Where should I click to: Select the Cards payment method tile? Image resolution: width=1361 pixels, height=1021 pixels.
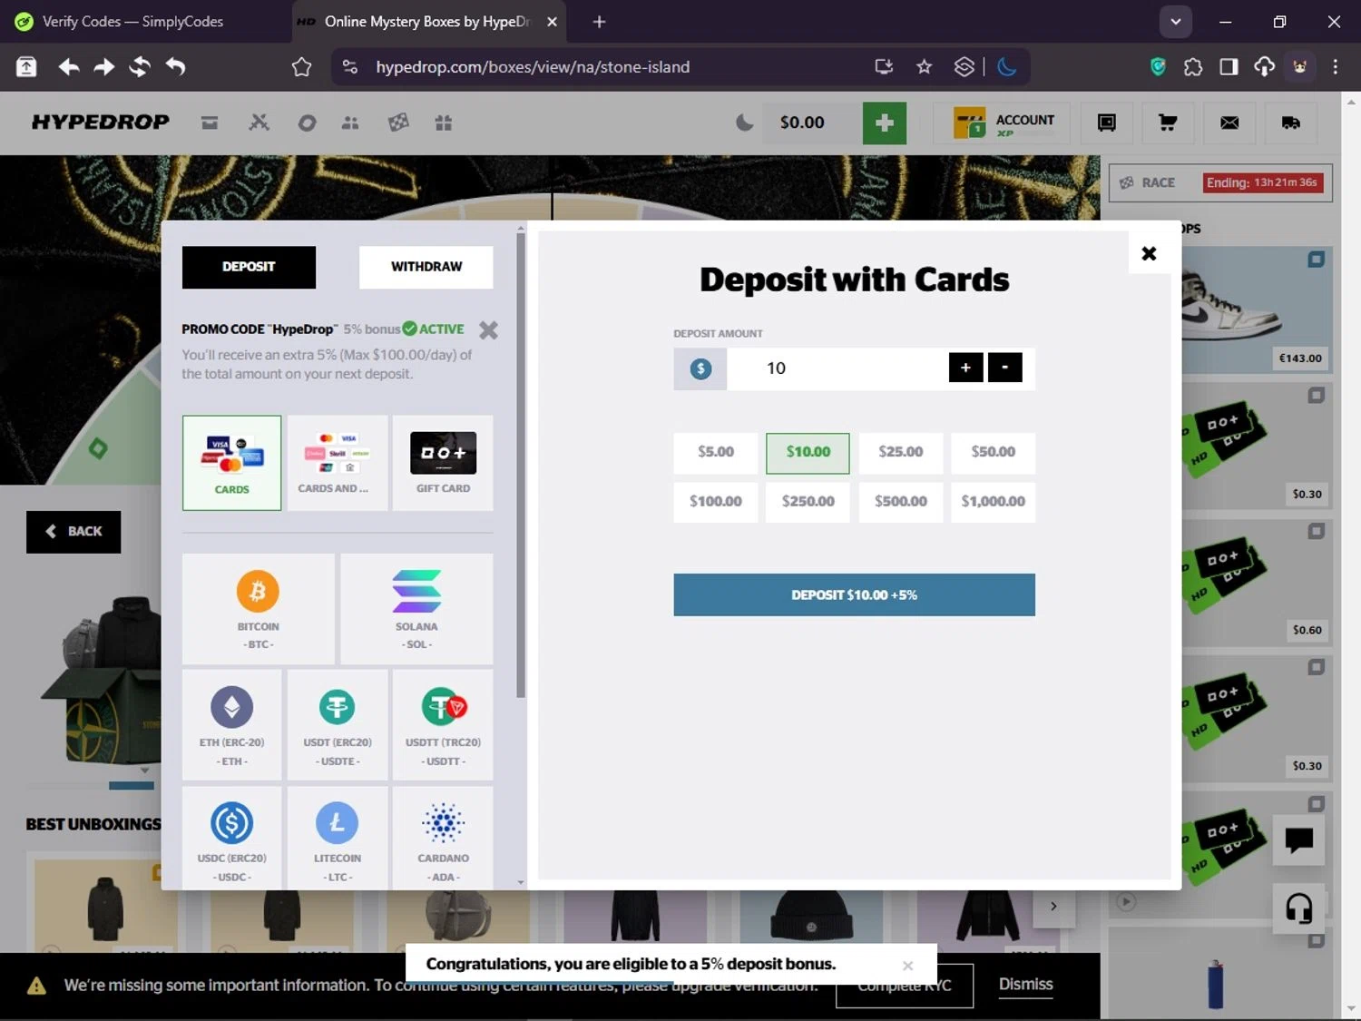232,463
